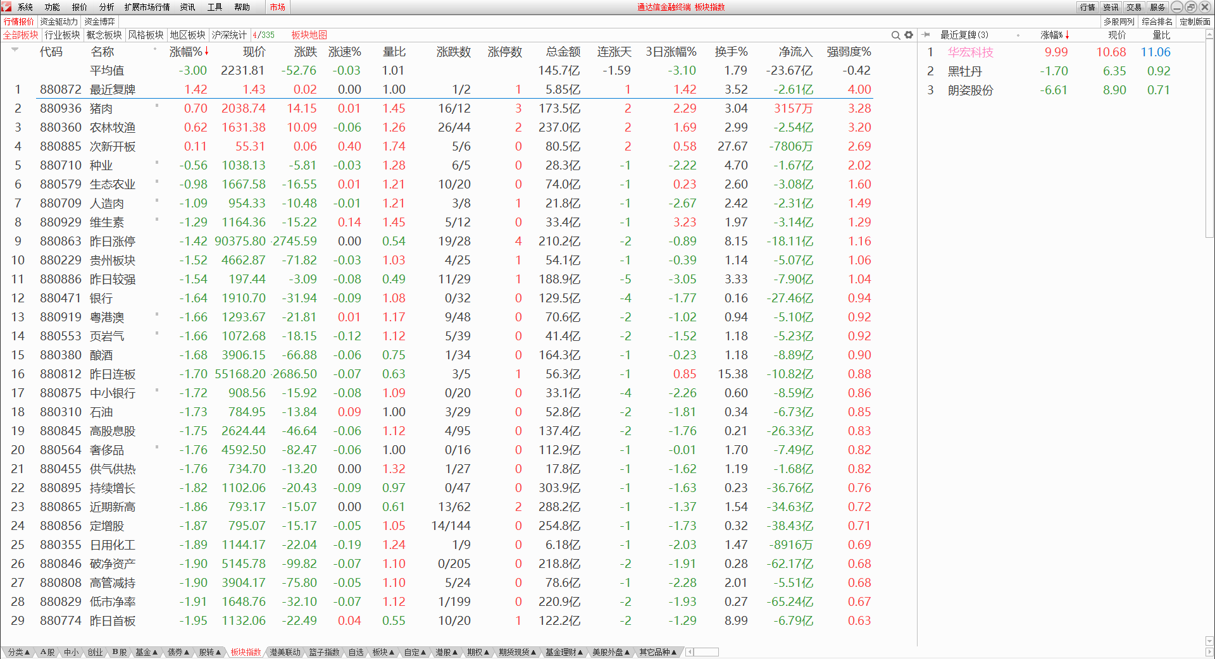Click the search magnifier icon above the table
This screenshot has height=659, width=1215.
tap(895, 35)
